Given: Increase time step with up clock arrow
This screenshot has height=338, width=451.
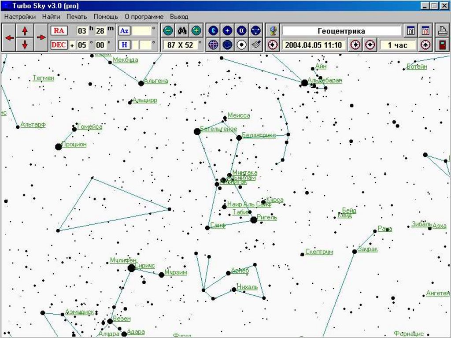Looking at the screenshot, I should click(x=425, y=45).
